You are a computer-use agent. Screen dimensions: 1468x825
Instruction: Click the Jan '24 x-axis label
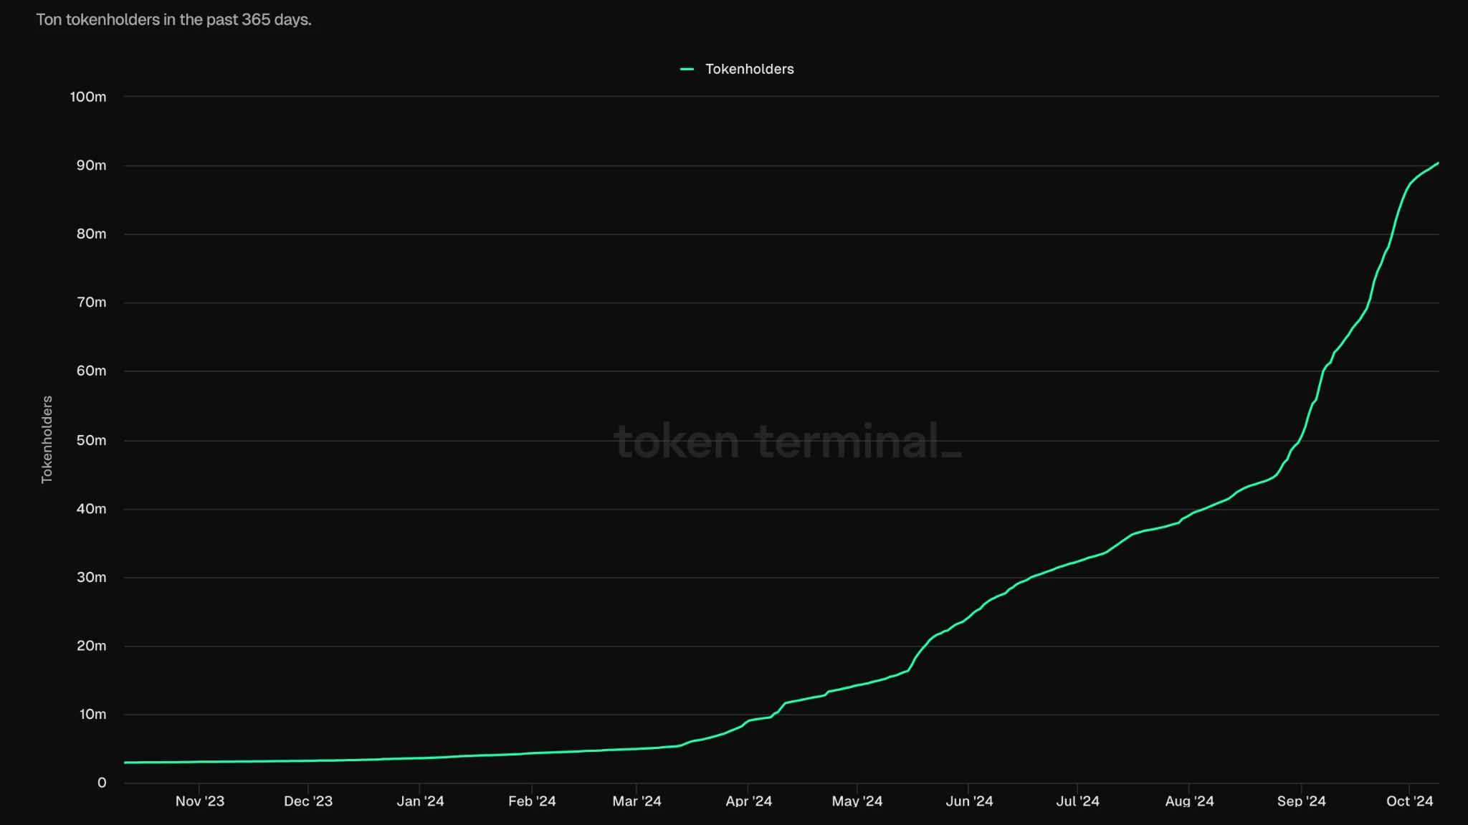tap(420, 801)
